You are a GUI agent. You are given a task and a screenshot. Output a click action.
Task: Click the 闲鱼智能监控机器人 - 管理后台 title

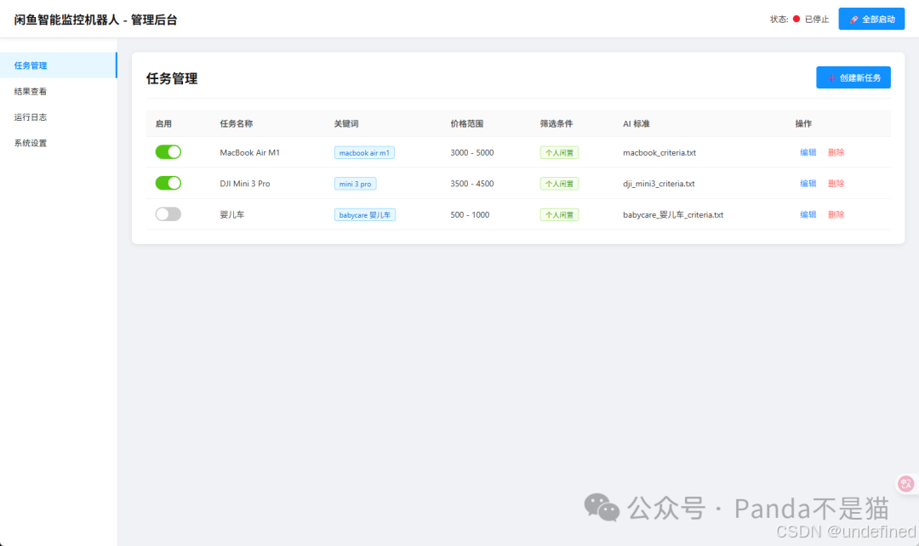point(95,20)
